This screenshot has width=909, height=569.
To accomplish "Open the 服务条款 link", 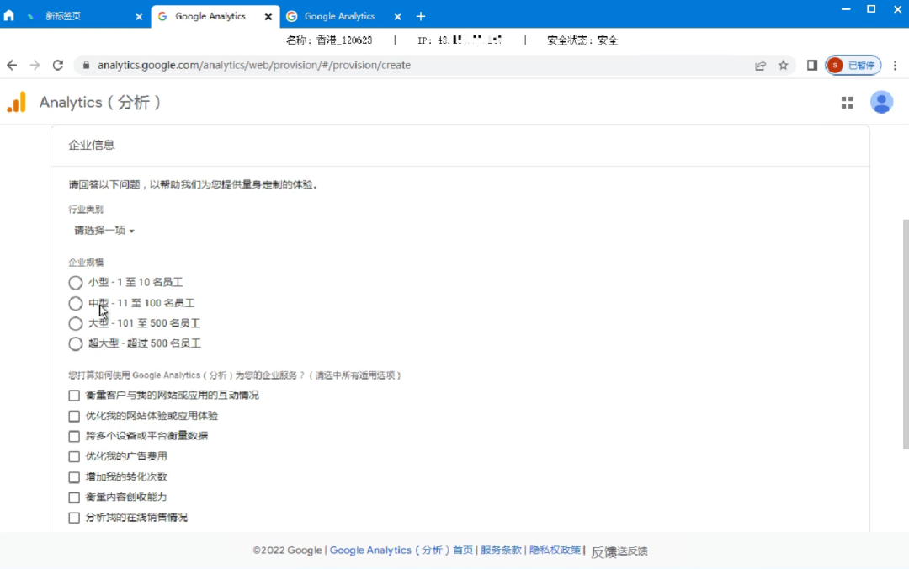I will (501, 550).
